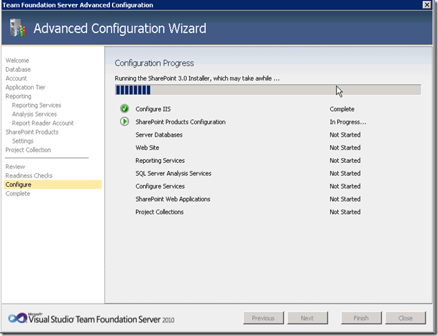Select Analysis Services sidebar sub-step
438x336 pixels.
[x=35, y=114]
